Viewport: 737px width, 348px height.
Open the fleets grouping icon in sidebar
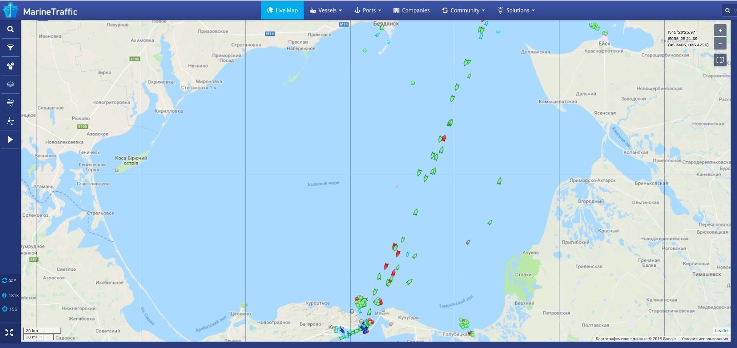coord(10,66)
